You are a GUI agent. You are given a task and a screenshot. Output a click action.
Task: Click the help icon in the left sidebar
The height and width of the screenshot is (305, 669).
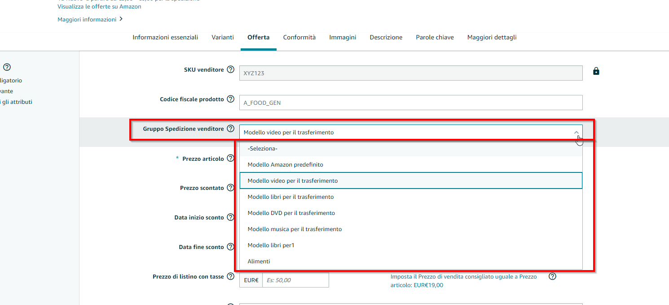[7, 67]
